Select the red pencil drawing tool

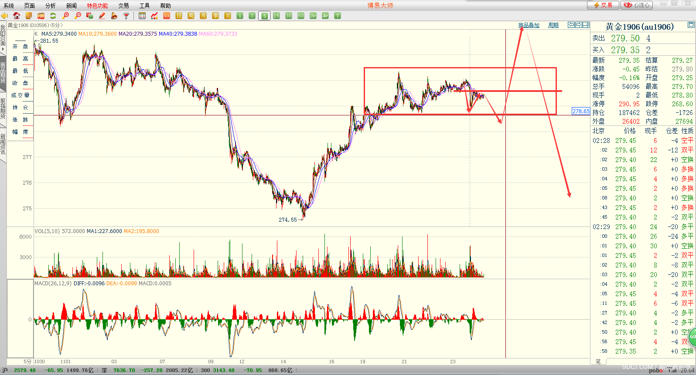pyautogui.click(x=102, y=16)
